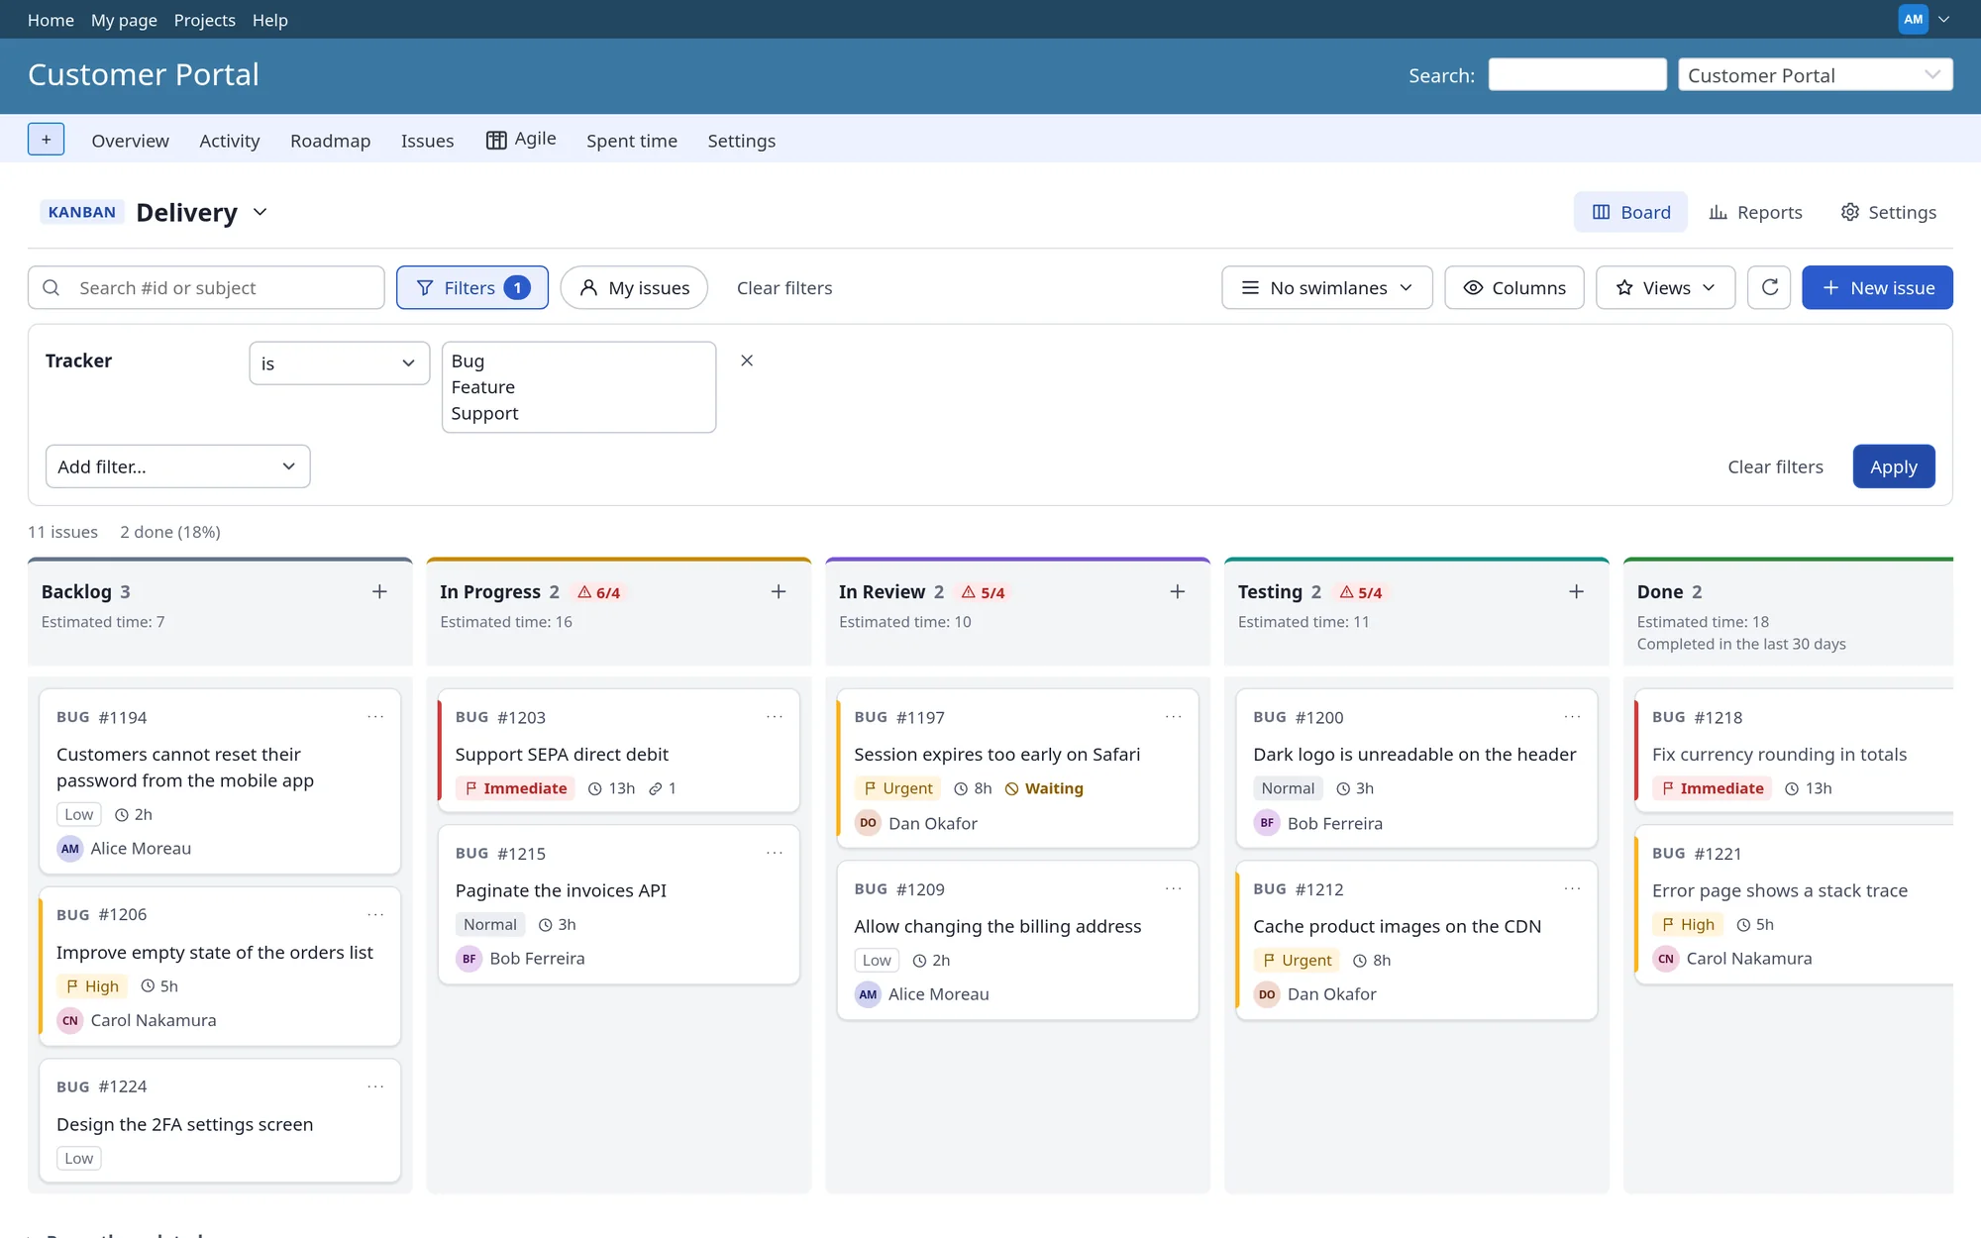Click Clear filters next to My issues
This screenshot has width=1981, height=1238.
784,288
